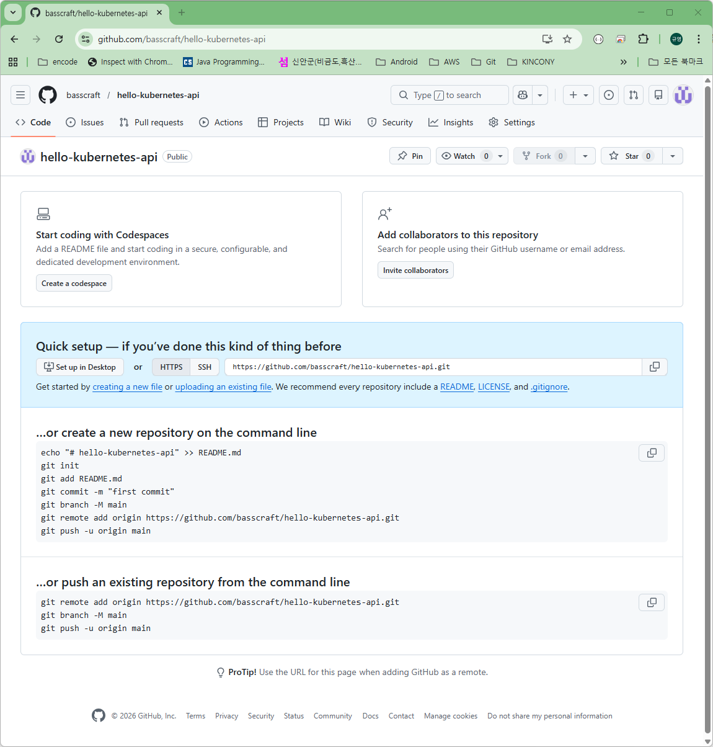Click the Fork button
This screenshot has width=713, height=747.
coord(544,156)
